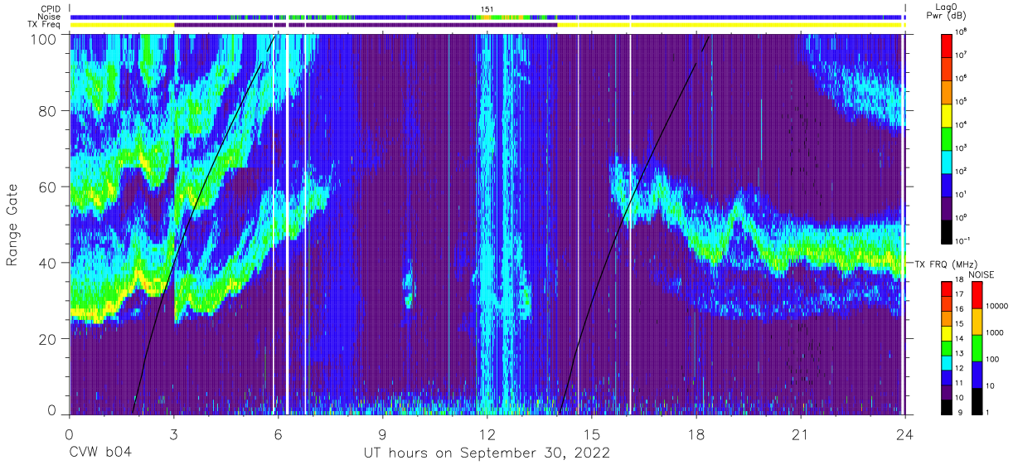Click the x-axis tick label 6

point(279,434)
